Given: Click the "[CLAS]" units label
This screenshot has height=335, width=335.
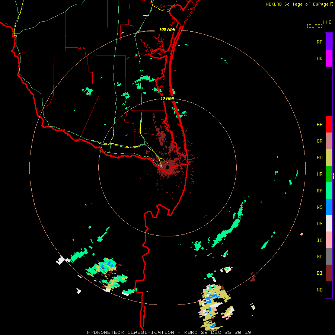Looking at the screenshot, I should (x=315, y=26).
